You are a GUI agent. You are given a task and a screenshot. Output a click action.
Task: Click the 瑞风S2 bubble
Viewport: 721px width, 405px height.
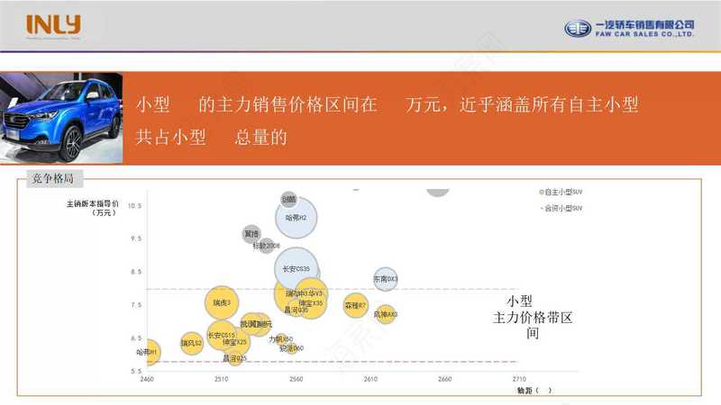[x=191, y=343]
